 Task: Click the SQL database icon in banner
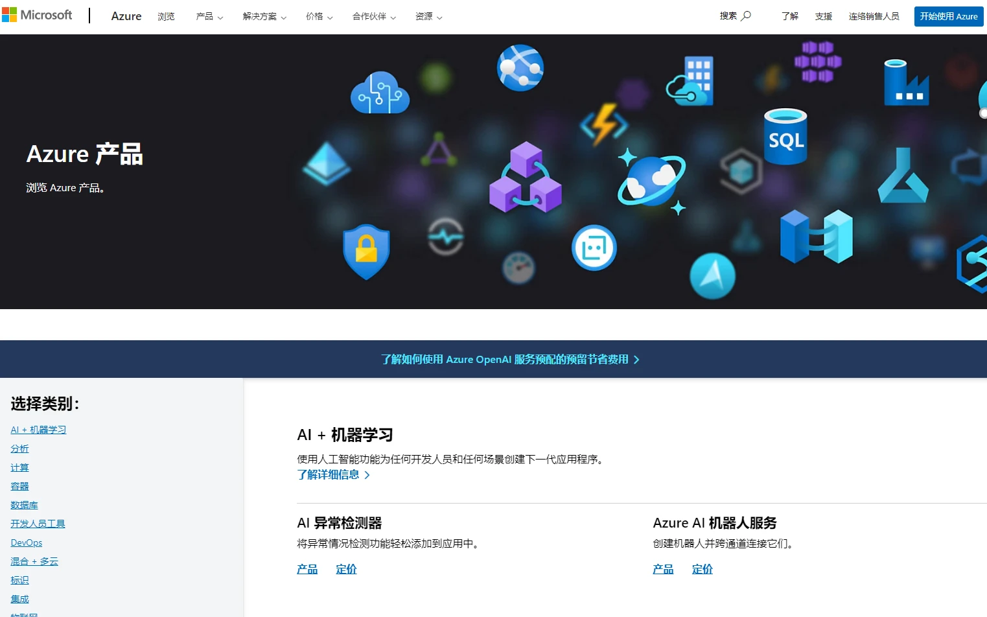(x=785, y=137)
